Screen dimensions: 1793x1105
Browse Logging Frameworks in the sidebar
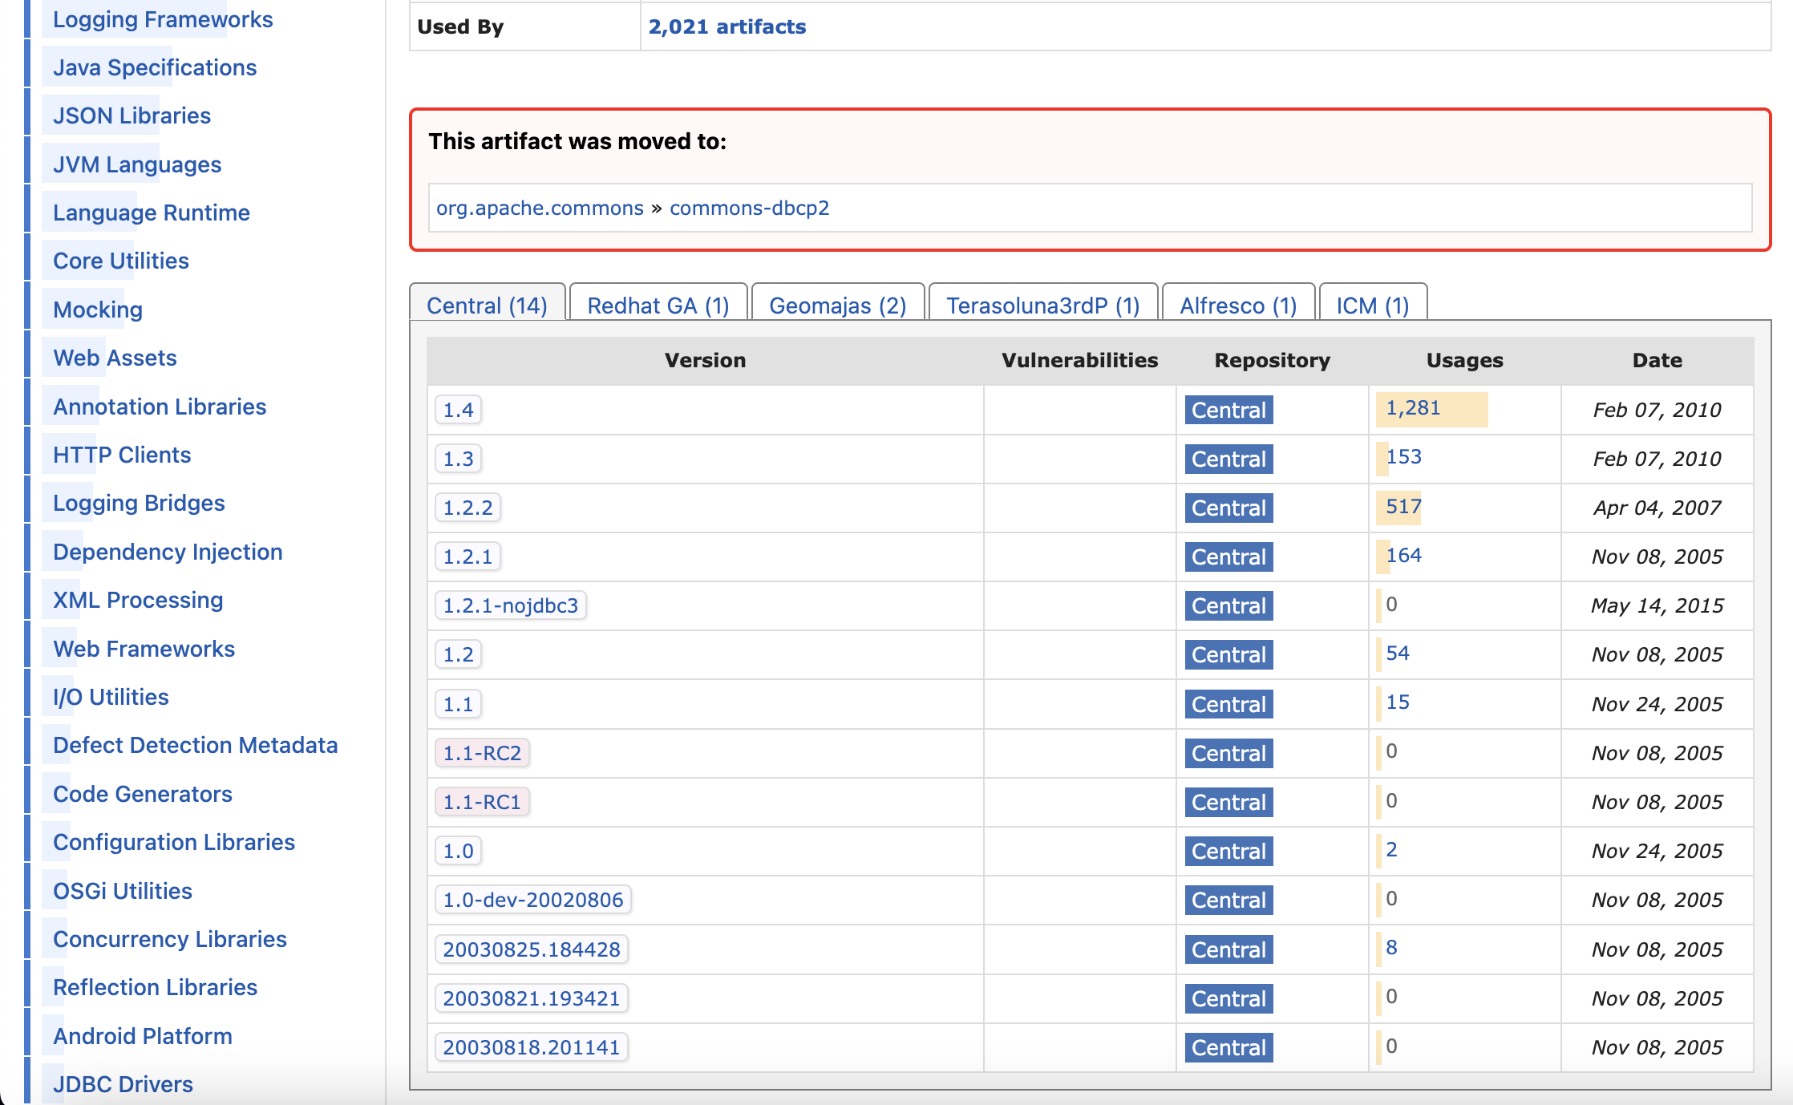coord(162,19)
